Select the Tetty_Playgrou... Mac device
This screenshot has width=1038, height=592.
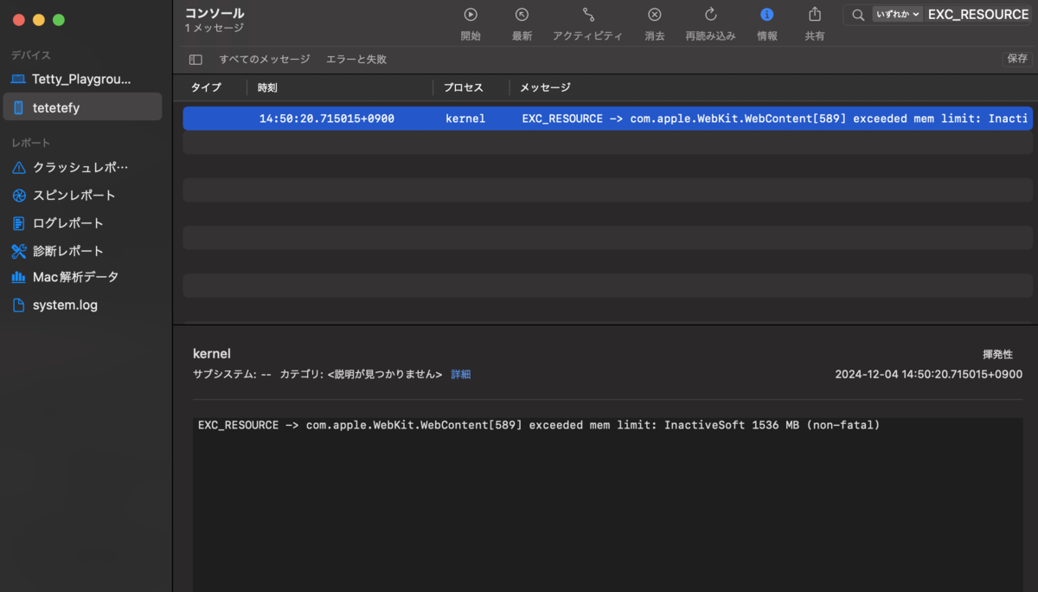(81, 79)
